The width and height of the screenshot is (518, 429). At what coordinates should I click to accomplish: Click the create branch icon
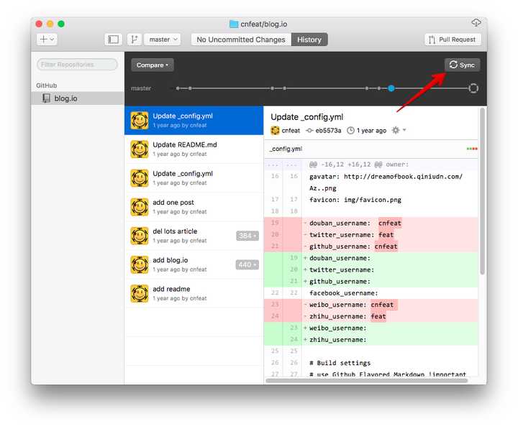(135, 40)
